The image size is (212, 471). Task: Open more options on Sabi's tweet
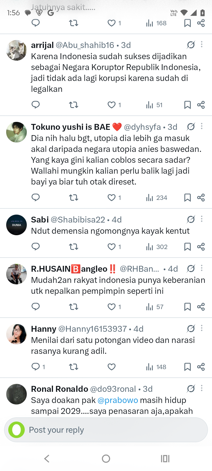coord(202,219)
